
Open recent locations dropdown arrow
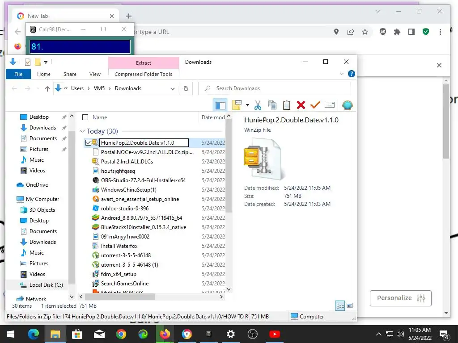coord(38,89)
